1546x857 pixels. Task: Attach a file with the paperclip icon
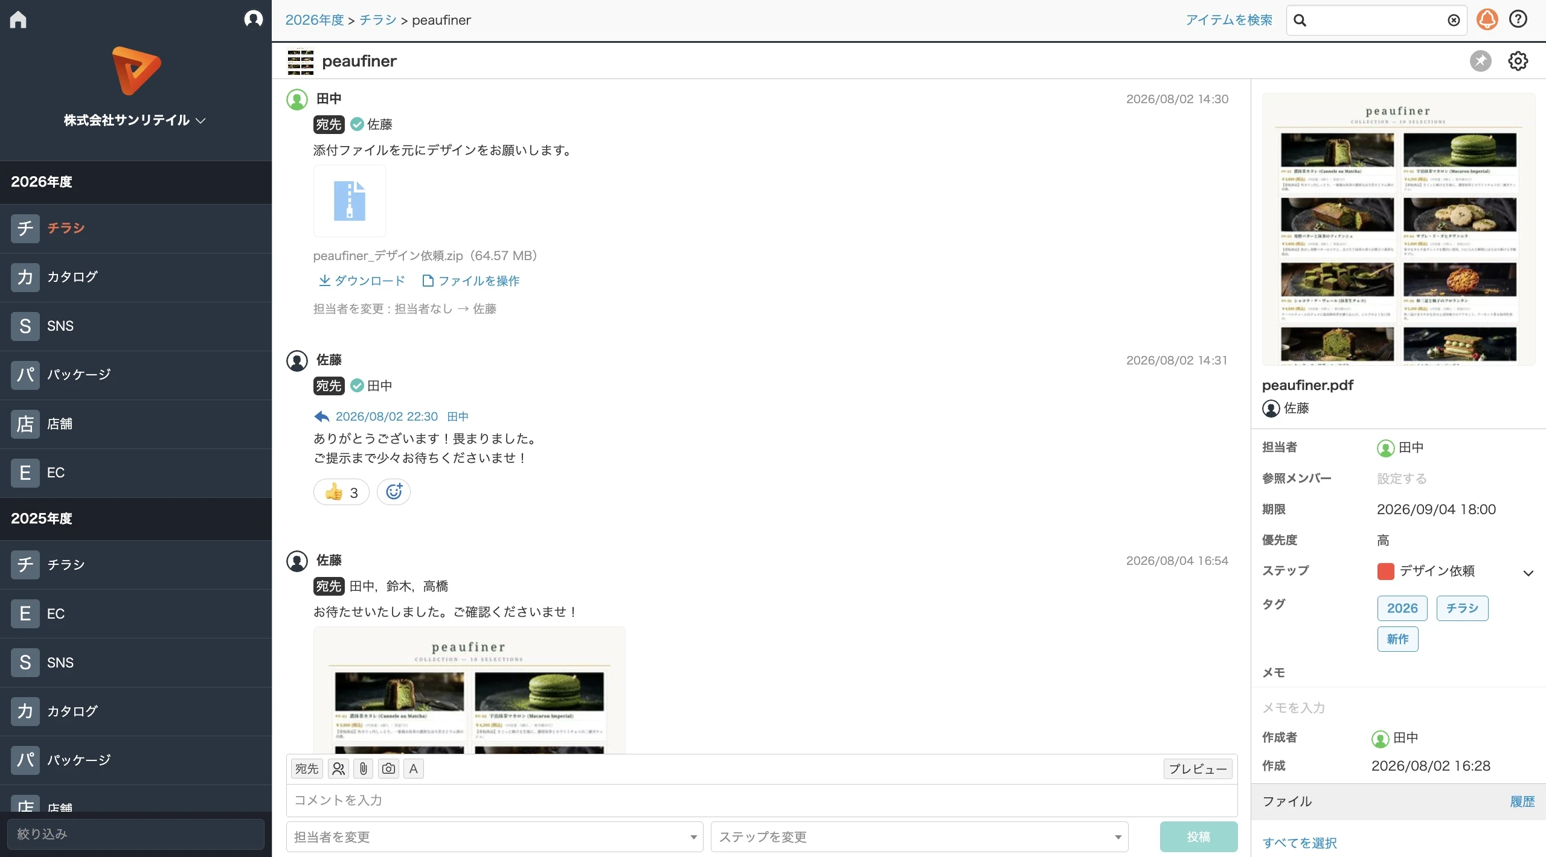tap(363, 768)
